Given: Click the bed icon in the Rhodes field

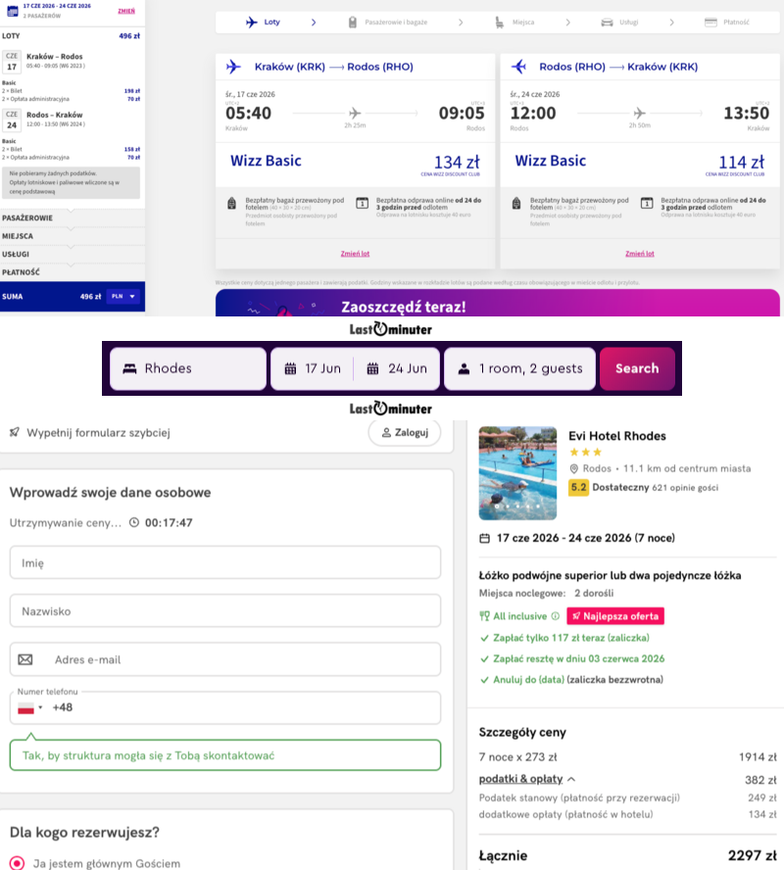Looking at the screenshot, I should pos(129,369).
